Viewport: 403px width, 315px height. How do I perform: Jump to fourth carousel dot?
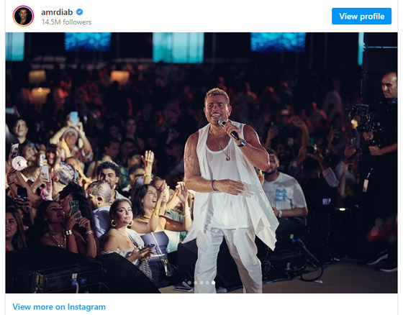coord(207,283)
